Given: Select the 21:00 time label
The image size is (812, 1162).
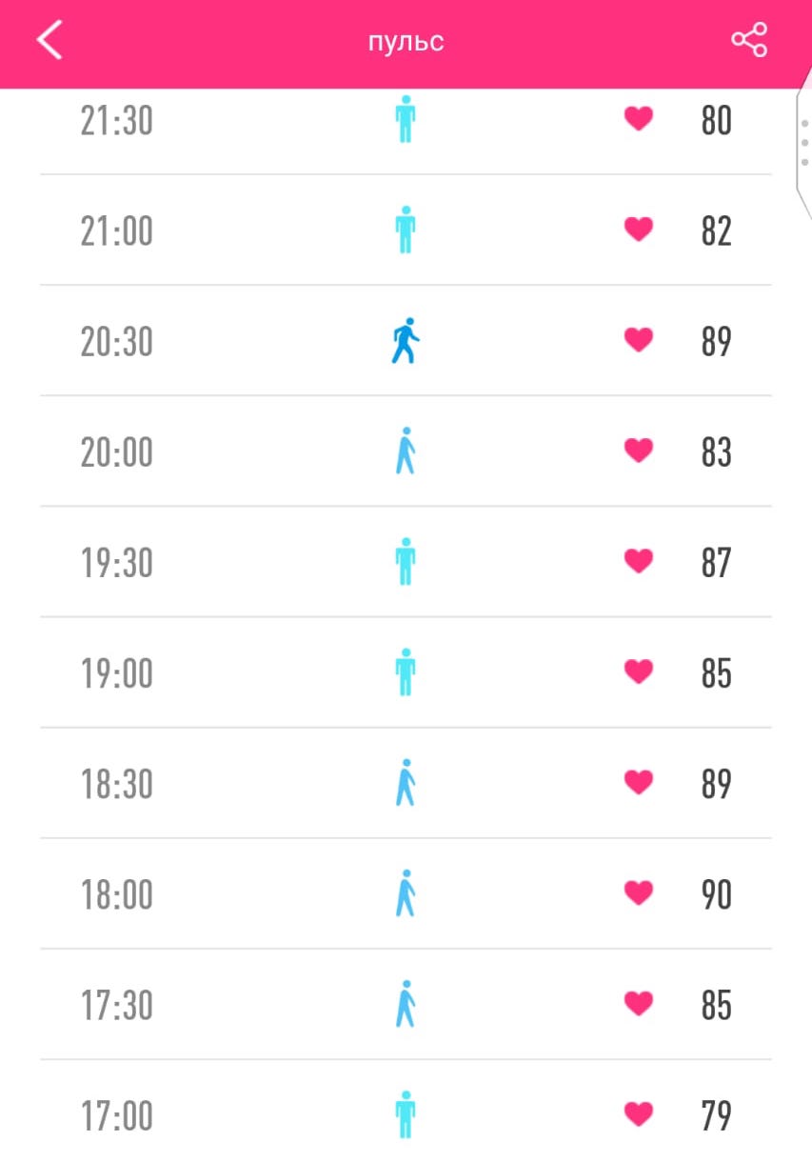Looking at the screenshot, I should coord(116,230).
